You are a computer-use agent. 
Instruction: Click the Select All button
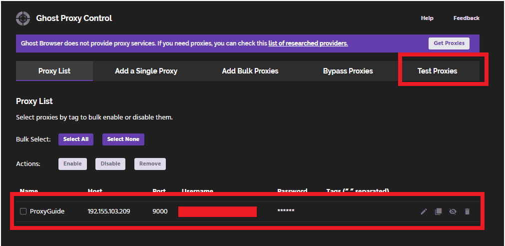point(76,139)
